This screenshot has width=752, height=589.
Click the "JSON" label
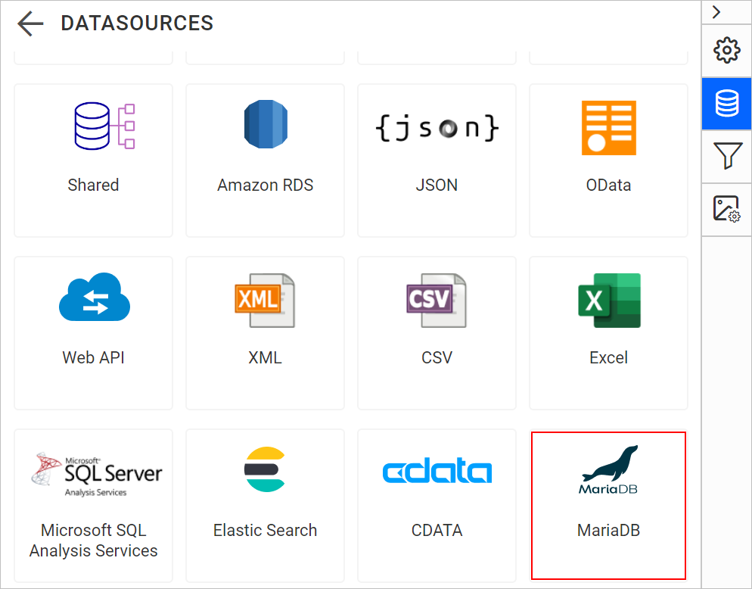(x=437, y=185)
